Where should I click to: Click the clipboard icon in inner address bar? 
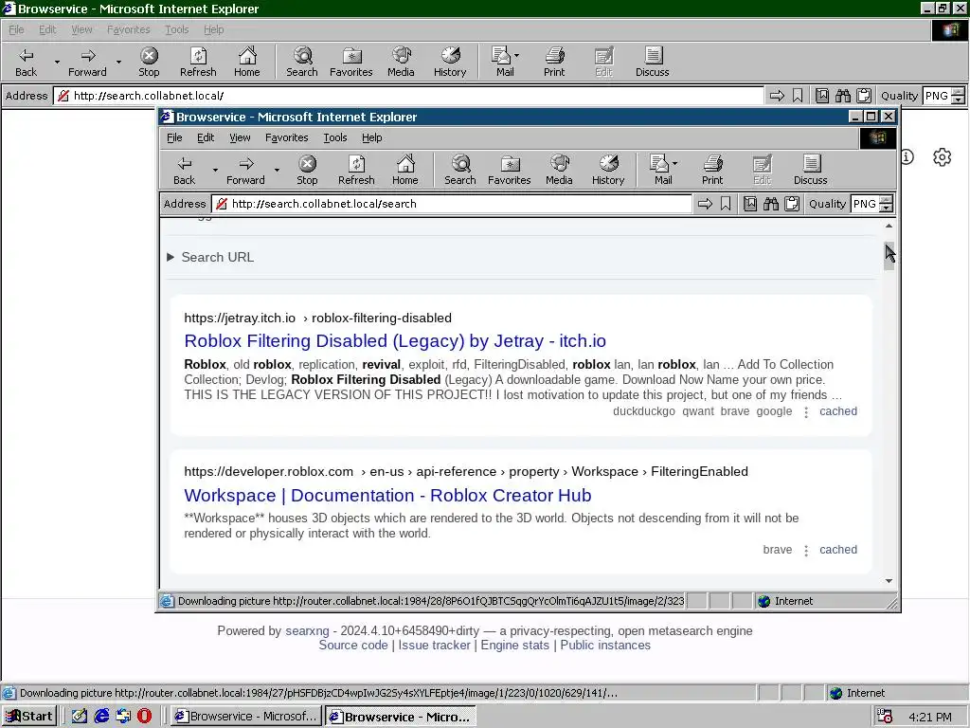click(x=792, y=204)
